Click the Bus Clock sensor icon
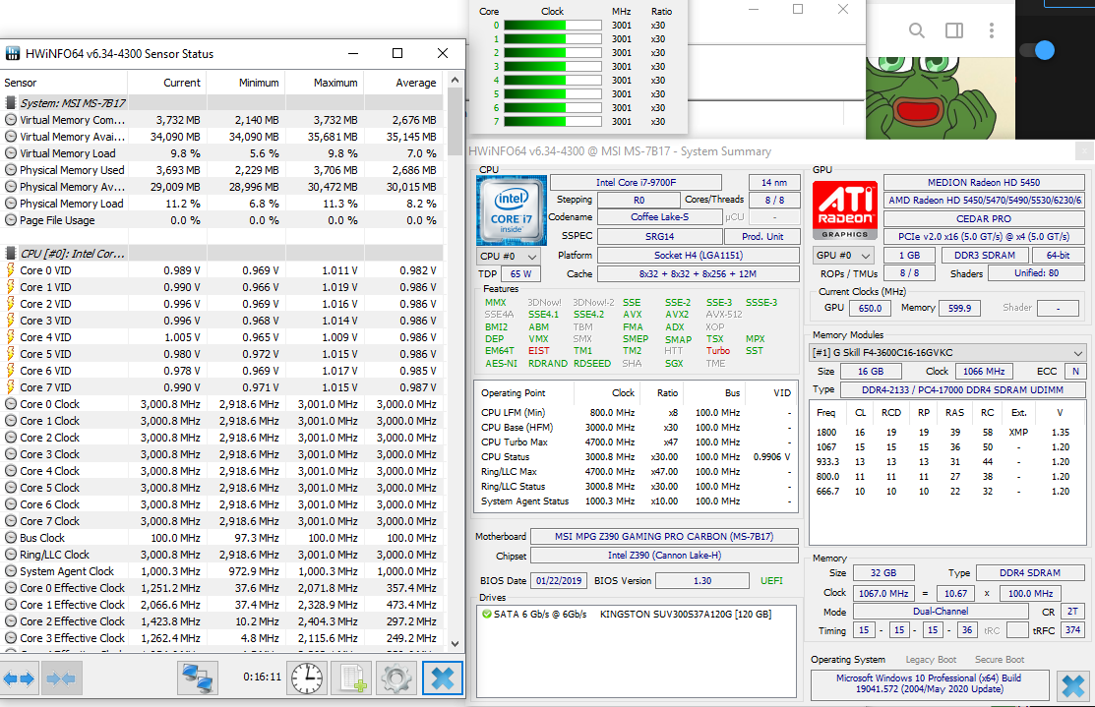Viewport: 1095px width, 707px height. 11,538
